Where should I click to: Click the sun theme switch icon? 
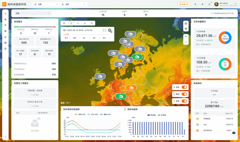(x=202, y=4)
